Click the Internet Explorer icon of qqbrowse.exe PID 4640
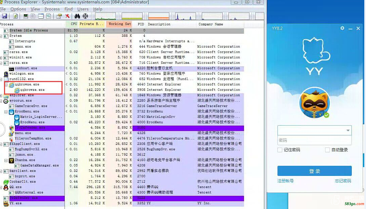Screen dimensions: 366x209 click(x=11, y=85)
